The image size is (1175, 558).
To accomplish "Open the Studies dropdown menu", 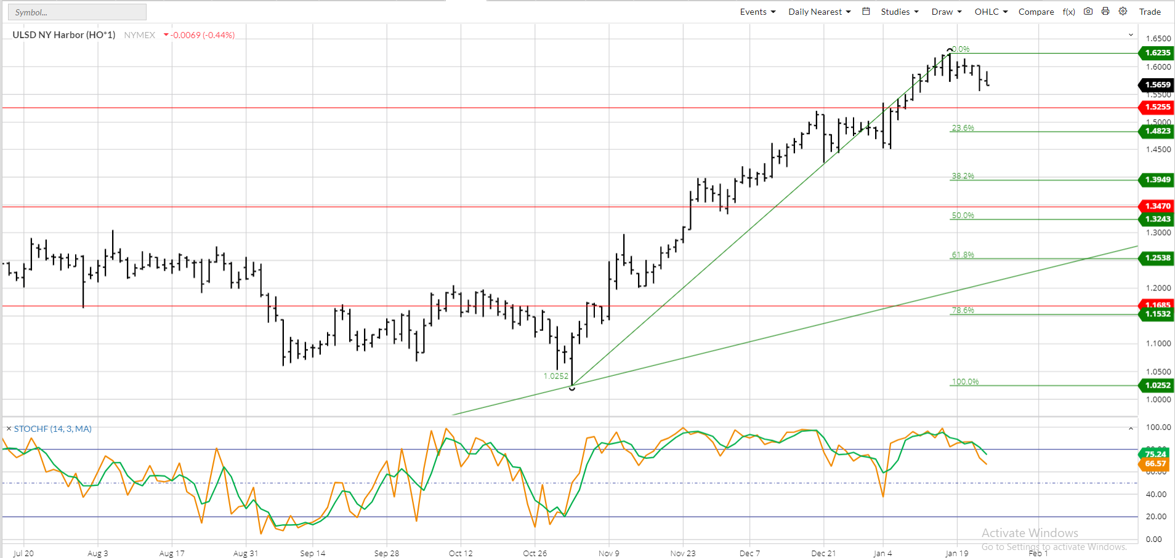I will (x=900, y=12).
